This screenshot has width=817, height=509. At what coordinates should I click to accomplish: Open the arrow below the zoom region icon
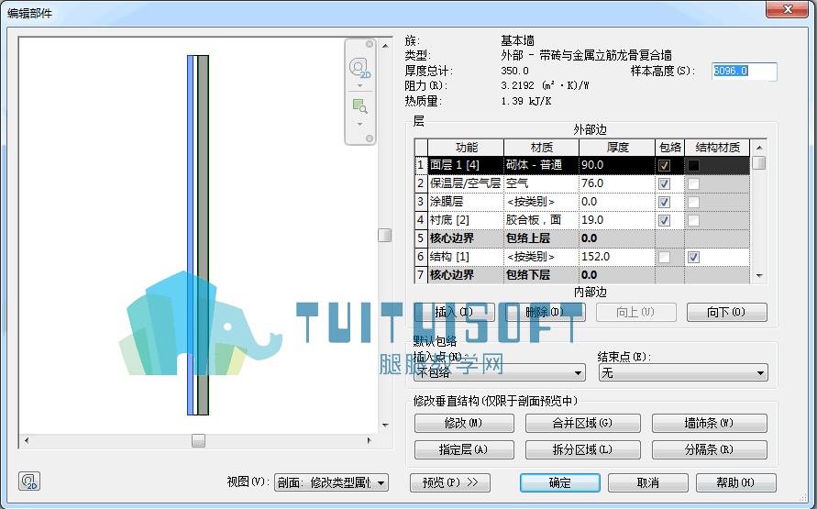tap(359, 124)
